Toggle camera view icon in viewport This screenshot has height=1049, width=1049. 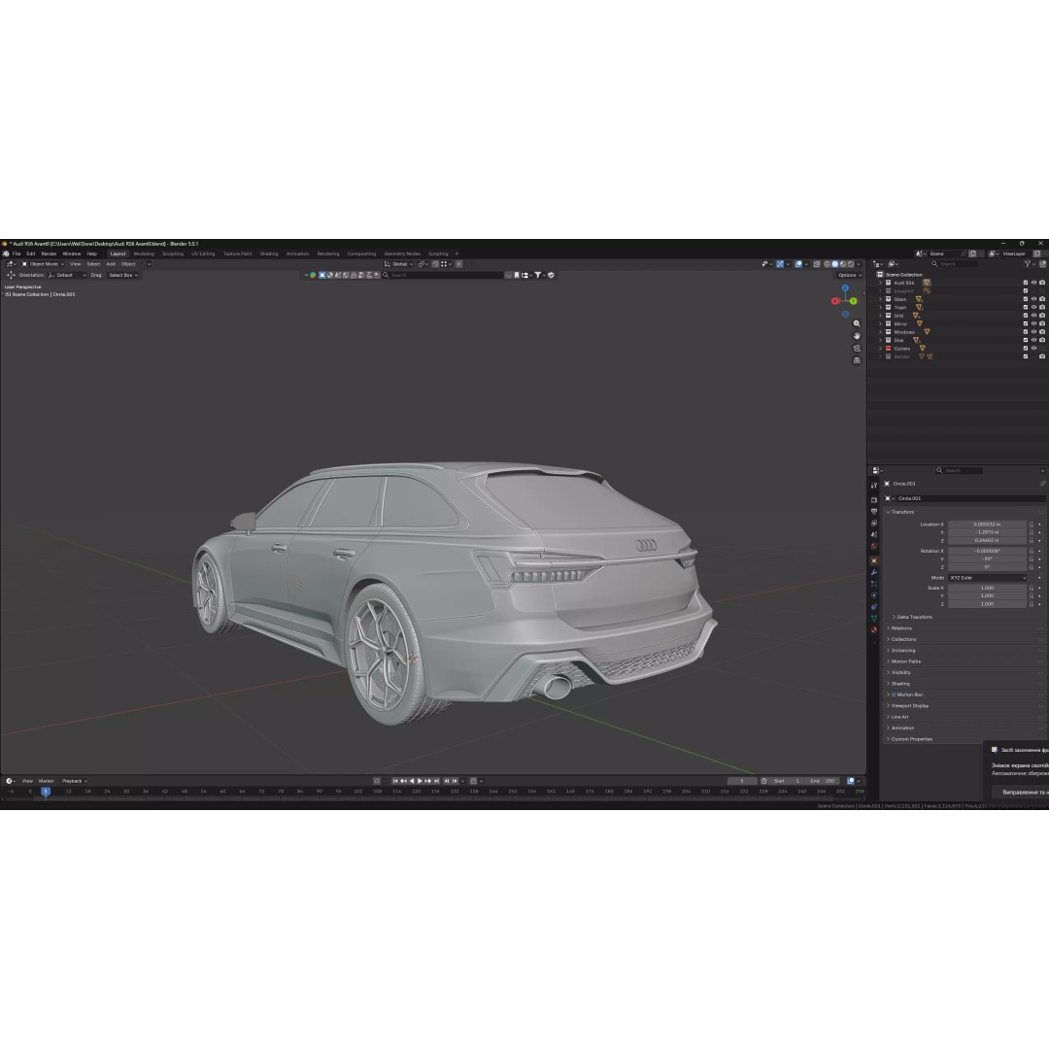857,348
